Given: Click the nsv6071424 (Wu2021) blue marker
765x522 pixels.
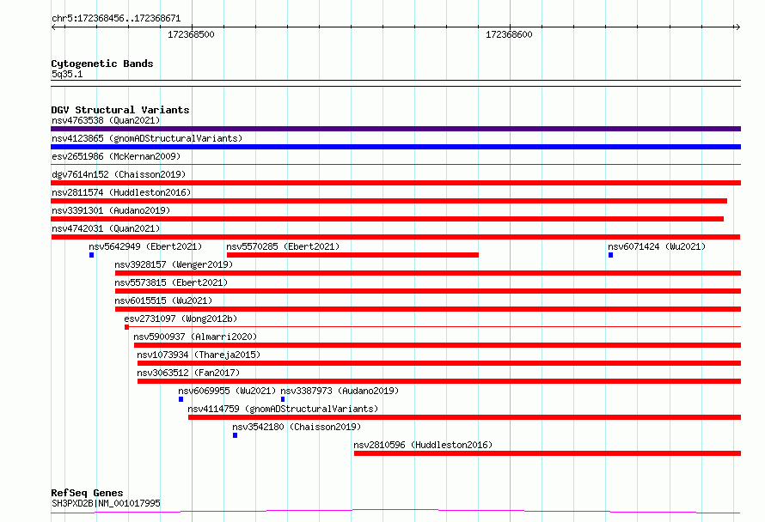Looking at the screenshot, I should [611, 255].
